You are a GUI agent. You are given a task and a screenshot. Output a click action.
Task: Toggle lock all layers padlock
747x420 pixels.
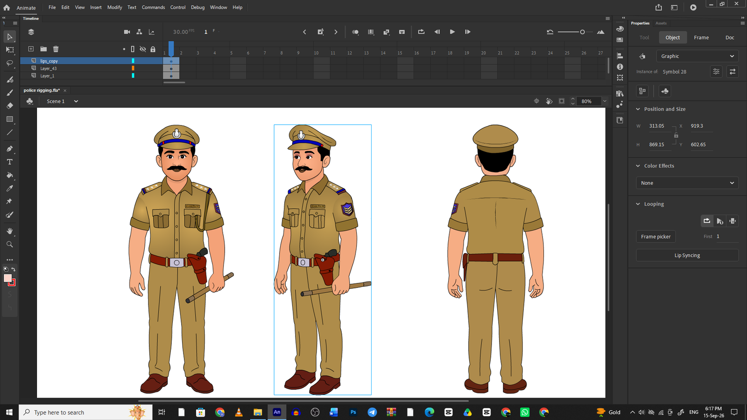[153, 49]
